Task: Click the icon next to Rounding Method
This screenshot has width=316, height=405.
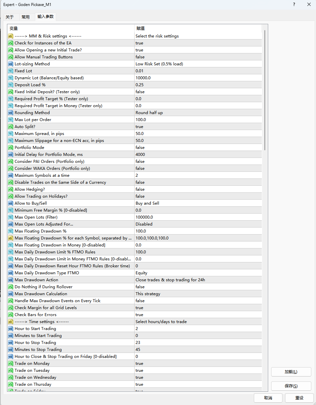Action: 11,113
